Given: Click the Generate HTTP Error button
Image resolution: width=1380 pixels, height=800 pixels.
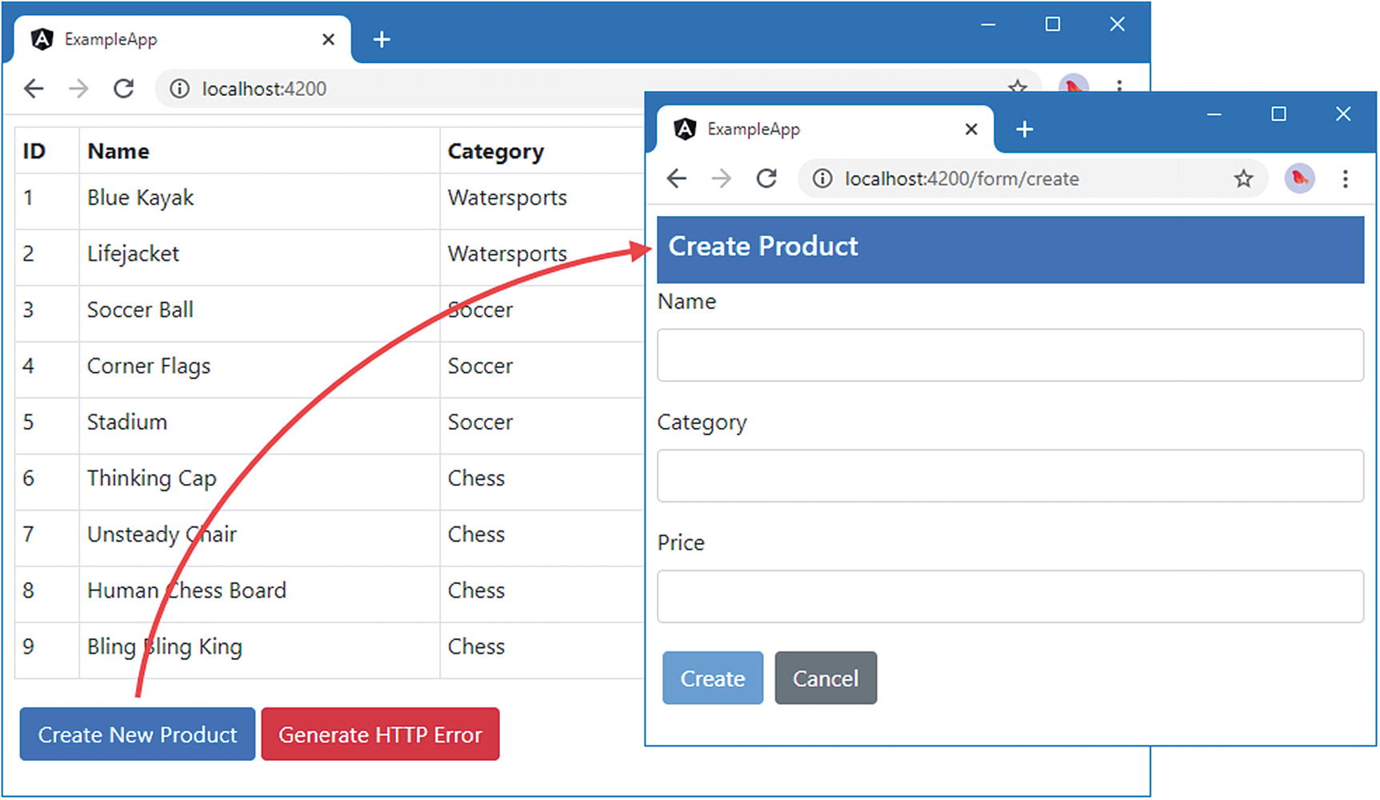Looking at the screenshot, I should point(380,734).
